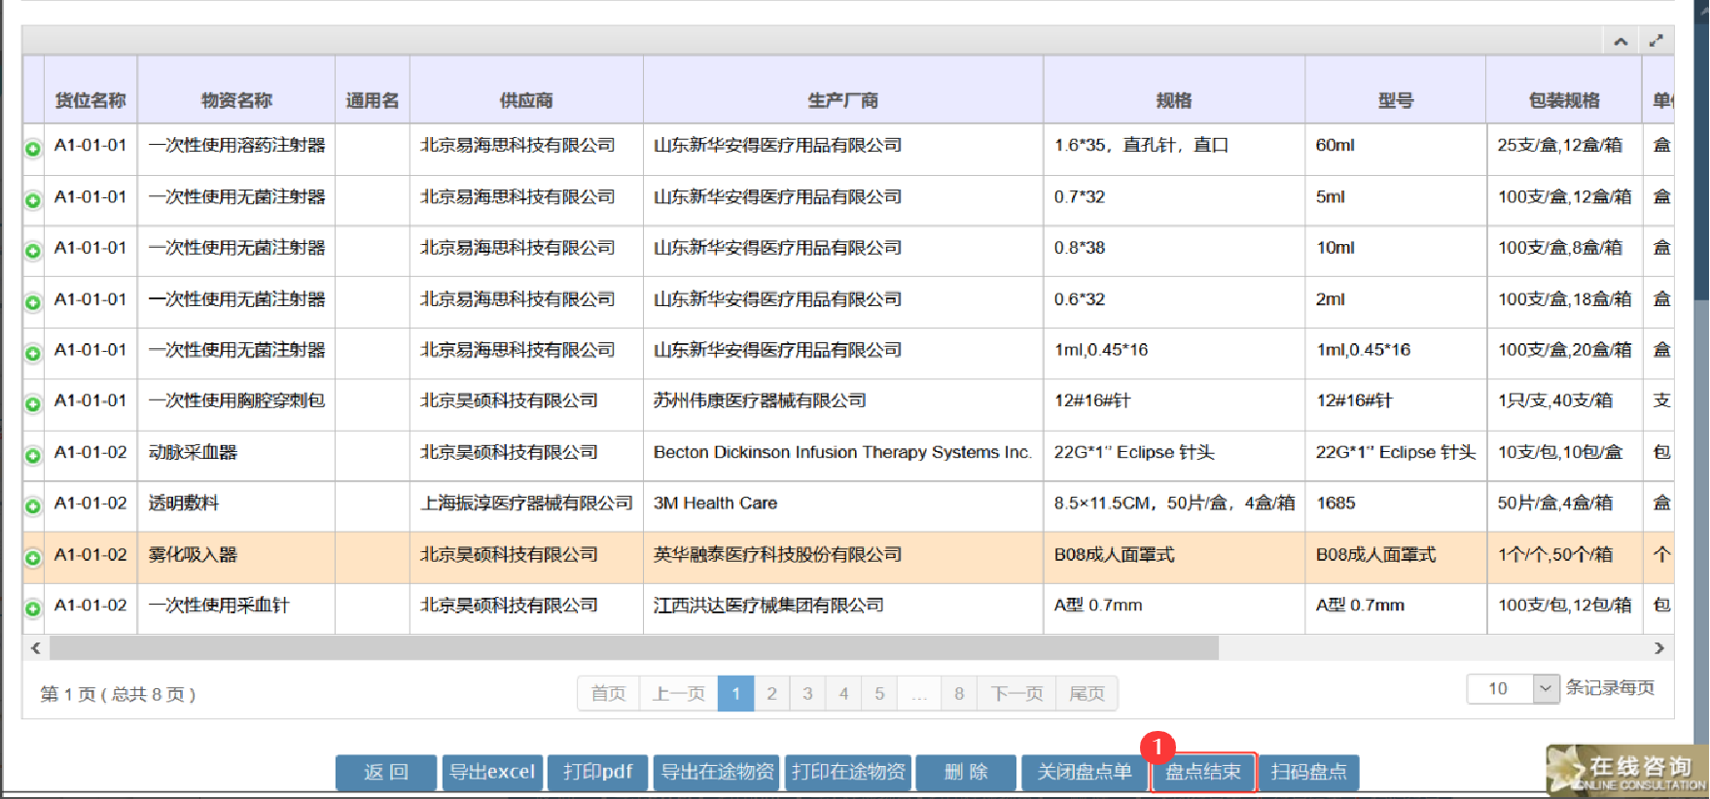Click the 打印pdf button

[x=598, y=773]
